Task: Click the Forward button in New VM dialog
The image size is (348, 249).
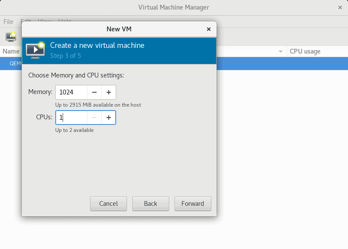Action: [193, 204]
